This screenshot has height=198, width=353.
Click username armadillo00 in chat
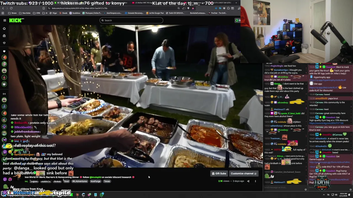pyautogui.click(x=321, y=98)
